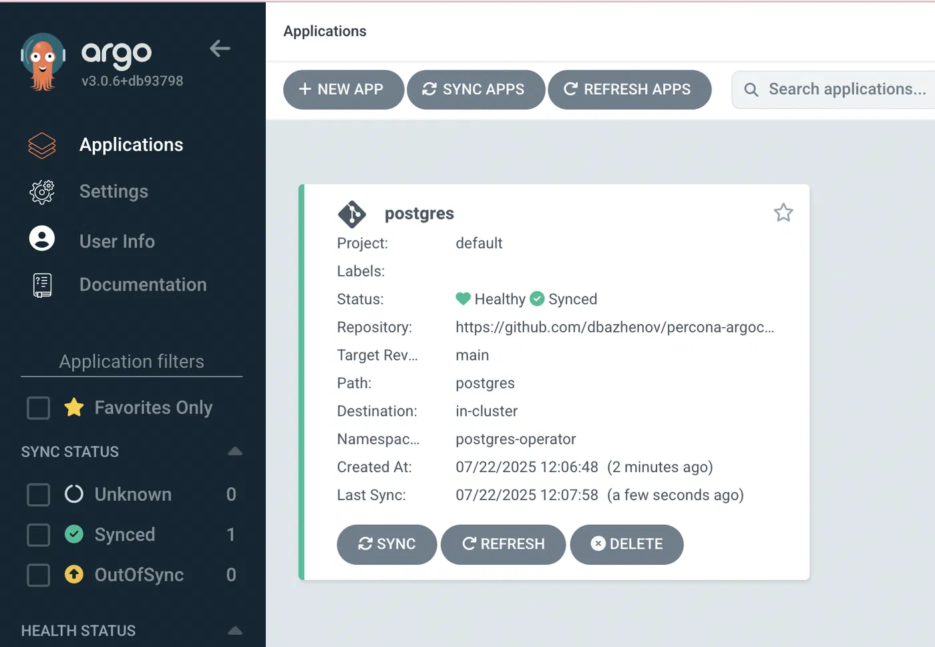Check the Unknown sync status filter
Viewport: 935px width, 647px height.
coord(38,495)
